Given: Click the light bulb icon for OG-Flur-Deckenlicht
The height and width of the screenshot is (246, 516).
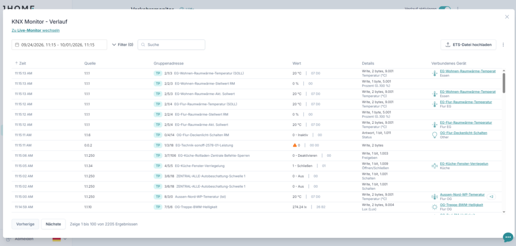Looking at the screenshot, I should (x=434, y=135).
